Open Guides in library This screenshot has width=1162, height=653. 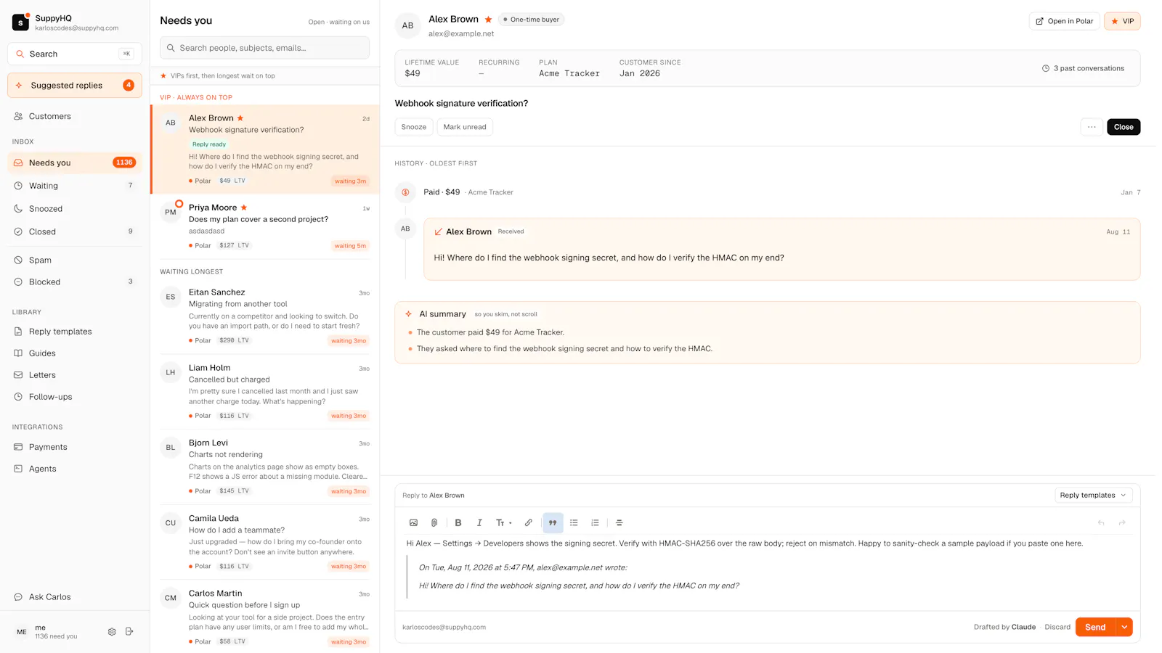coord(75,353)
